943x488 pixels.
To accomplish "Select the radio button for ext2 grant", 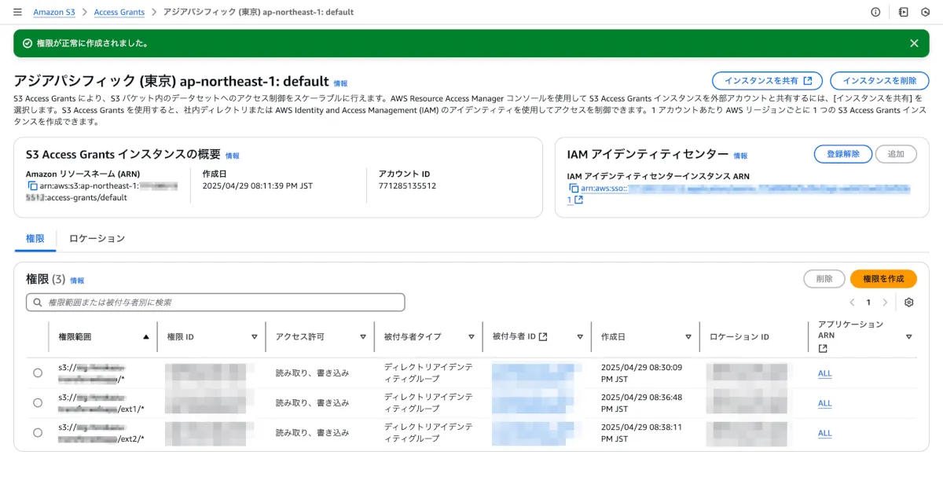I will point(38,433).
